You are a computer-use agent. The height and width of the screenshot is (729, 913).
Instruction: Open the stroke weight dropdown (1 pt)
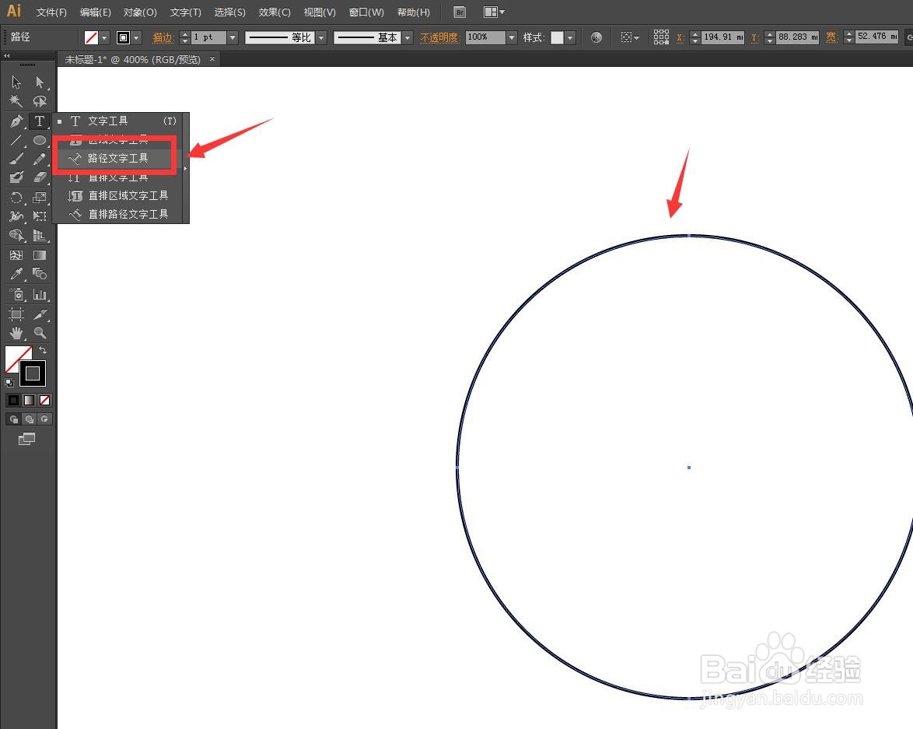coord(233,38)
